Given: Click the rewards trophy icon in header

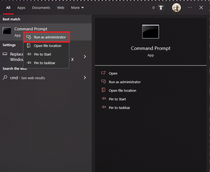Looking at the screenshot, I should [161, 8].
